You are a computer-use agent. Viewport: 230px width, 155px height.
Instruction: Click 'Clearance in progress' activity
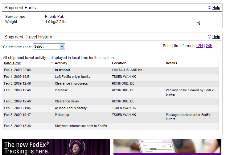click(71, 83)
